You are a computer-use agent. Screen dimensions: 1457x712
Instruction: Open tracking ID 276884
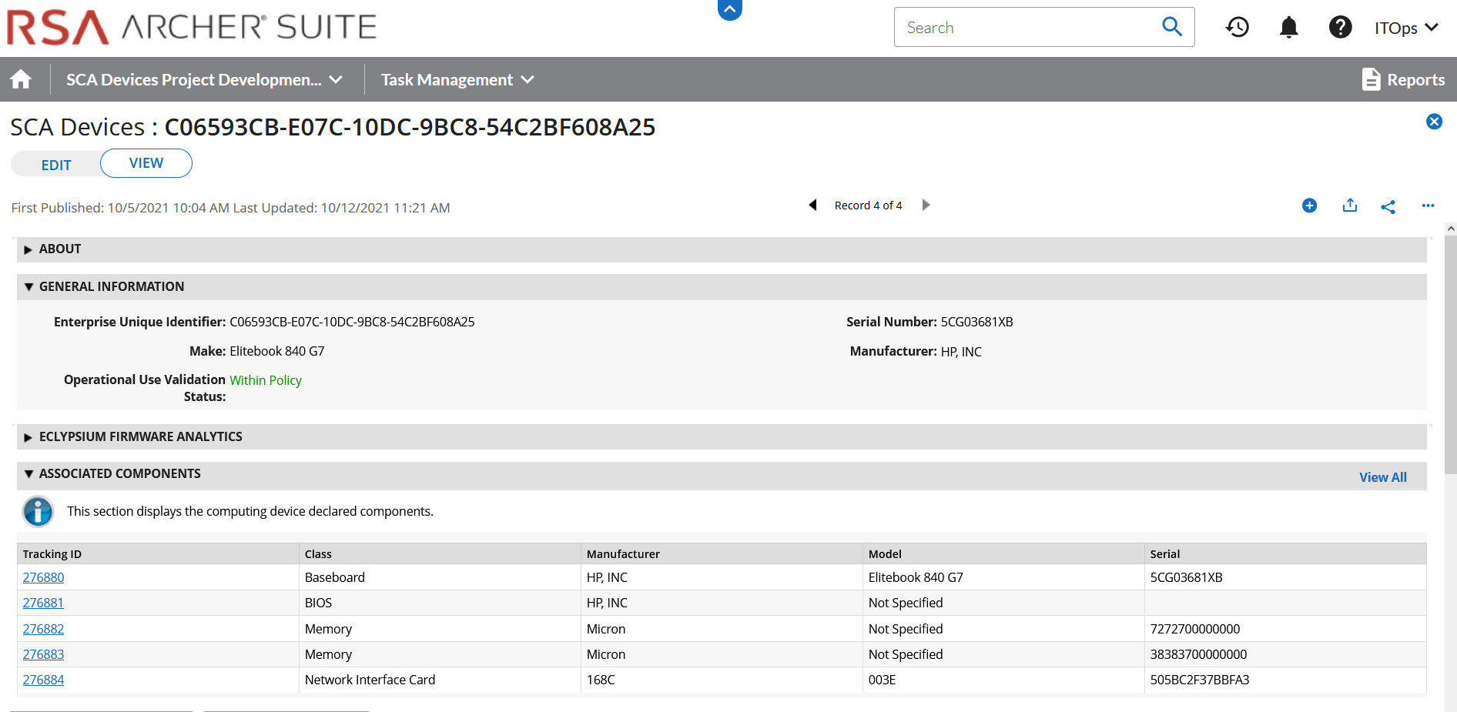[x=43, y=680]
